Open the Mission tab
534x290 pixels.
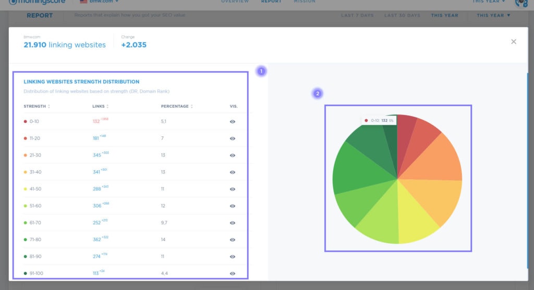coord(305,2)
